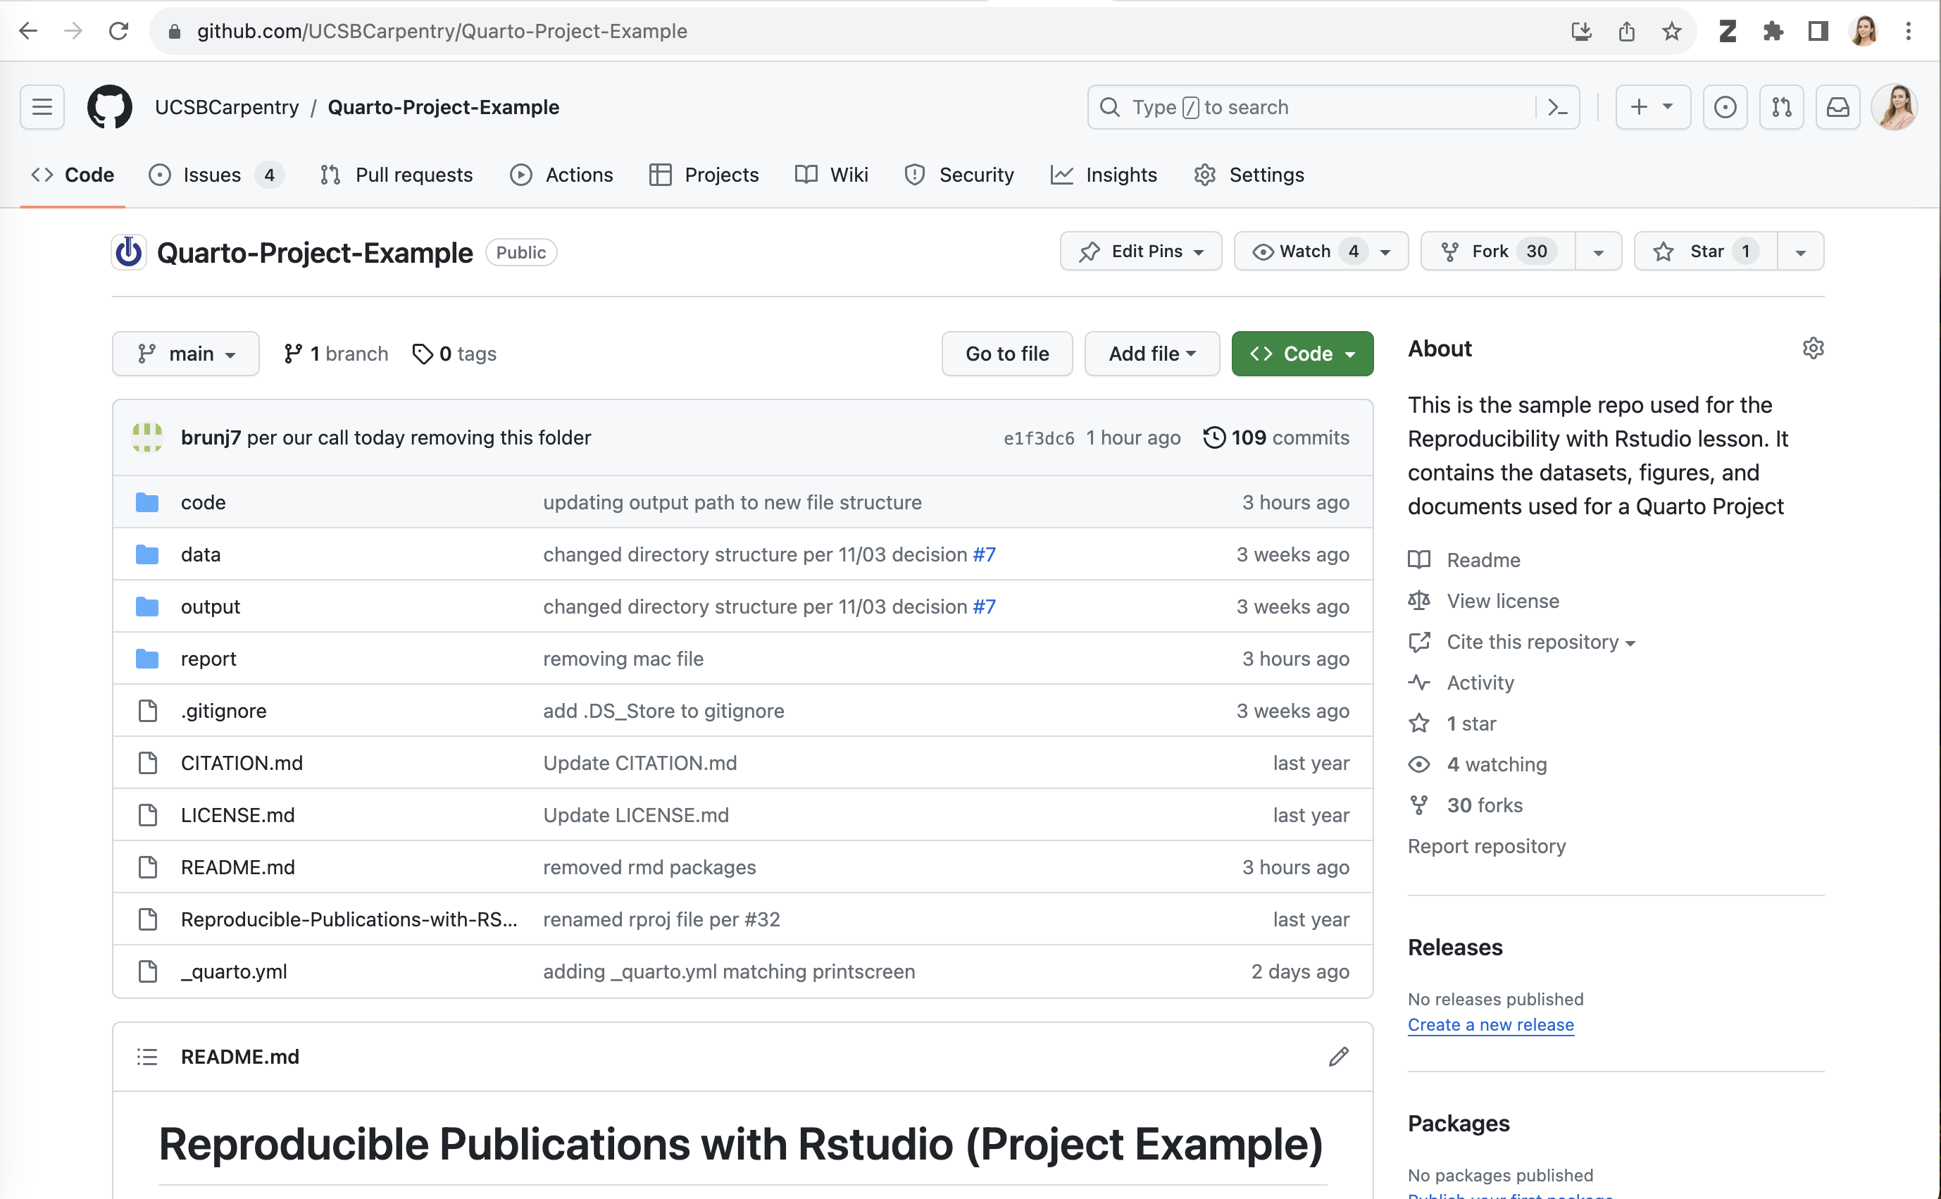The height and width of the screenshot is (1199, 1941).
Task: Expand the Star lists caret
Action: pyautogui.click(x=1800, y=251)
